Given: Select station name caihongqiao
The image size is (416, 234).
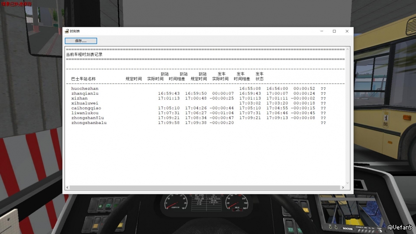Looking at the screenshot, I should click(86, 108).
